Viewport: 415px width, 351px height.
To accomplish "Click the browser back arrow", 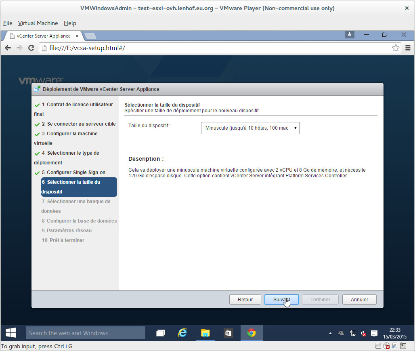I will pos(8,48).
